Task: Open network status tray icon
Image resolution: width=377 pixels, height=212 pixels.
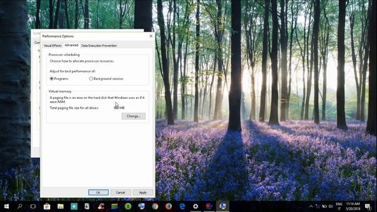Action: click(x=318, y=206)
